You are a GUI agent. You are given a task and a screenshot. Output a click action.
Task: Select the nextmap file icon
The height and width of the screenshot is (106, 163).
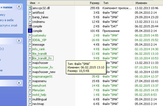pos(30,104)
